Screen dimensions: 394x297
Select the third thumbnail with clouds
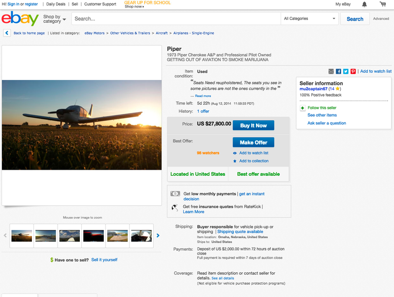click(69, 236)
